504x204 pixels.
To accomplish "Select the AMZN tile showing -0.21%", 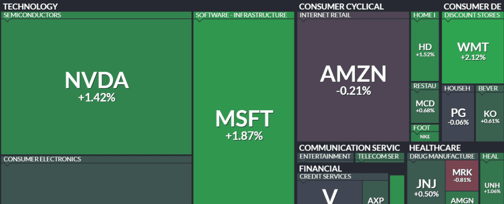I will click(x=353, y=80).
